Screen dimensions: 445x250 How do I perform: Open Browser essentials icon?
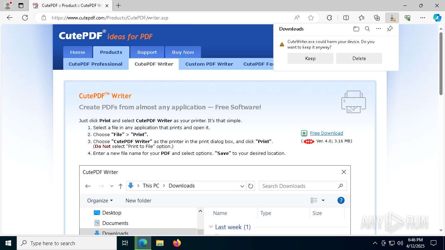click(407, 18)
